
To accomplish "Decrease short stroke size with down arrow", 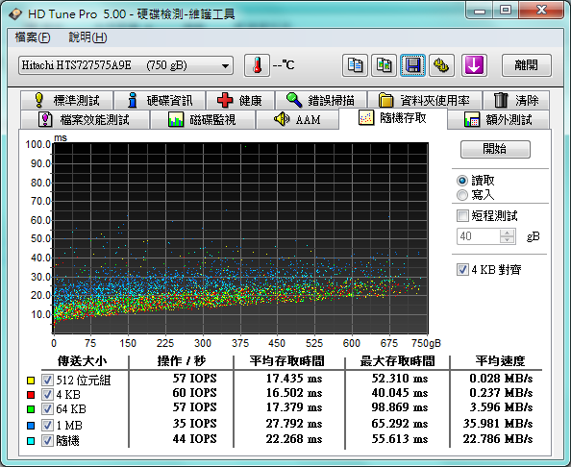I will click(508, 240).
